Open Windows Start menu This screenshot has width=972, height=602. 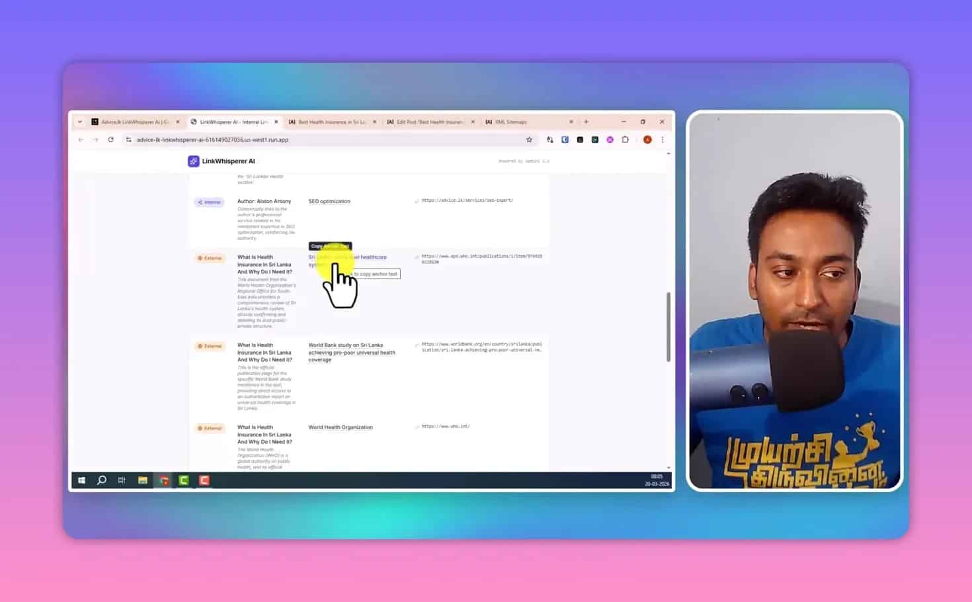coord(81,480)
